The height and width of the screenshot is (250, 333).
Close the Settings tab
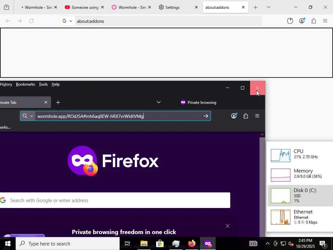pos(196,7)
